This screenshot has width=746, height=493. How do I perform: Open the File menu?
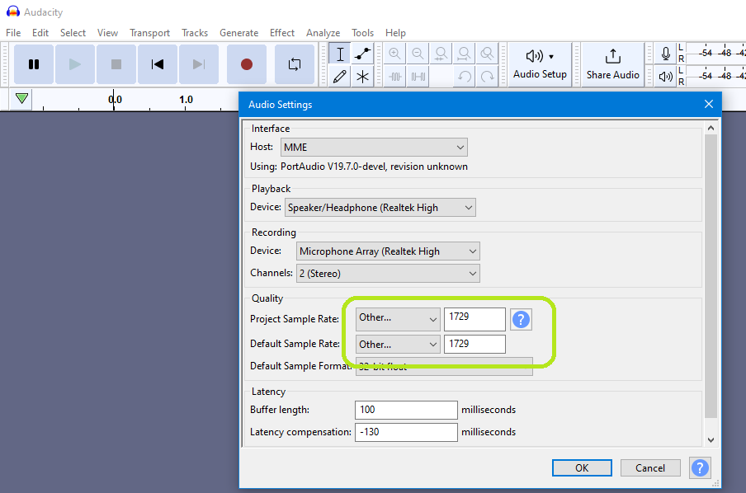coord(13,33)
